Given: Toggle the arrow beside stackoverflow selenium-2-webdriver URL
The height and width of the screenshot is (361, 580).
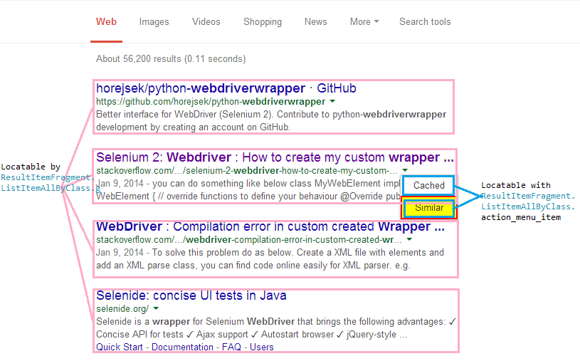Looking at the screenshot, I should pyautogui.click(x=405, y=170).
